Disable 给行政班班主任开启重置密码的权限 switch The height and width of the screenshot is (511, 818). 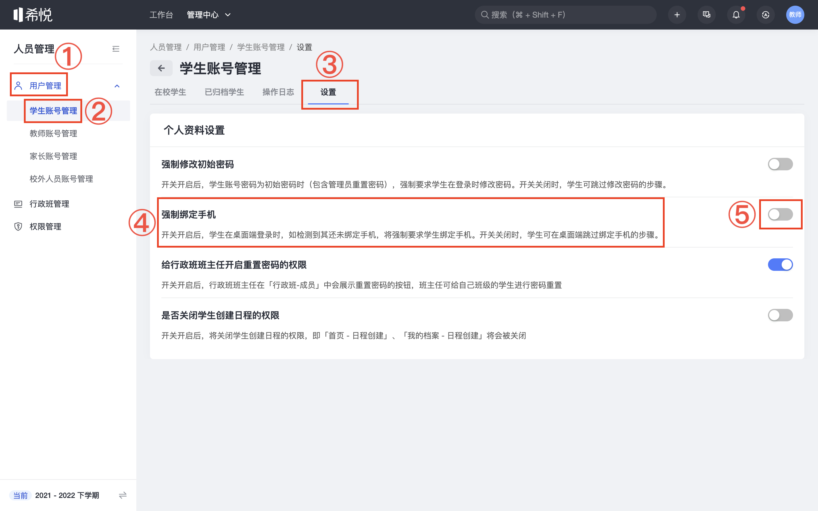click(780, 265)
